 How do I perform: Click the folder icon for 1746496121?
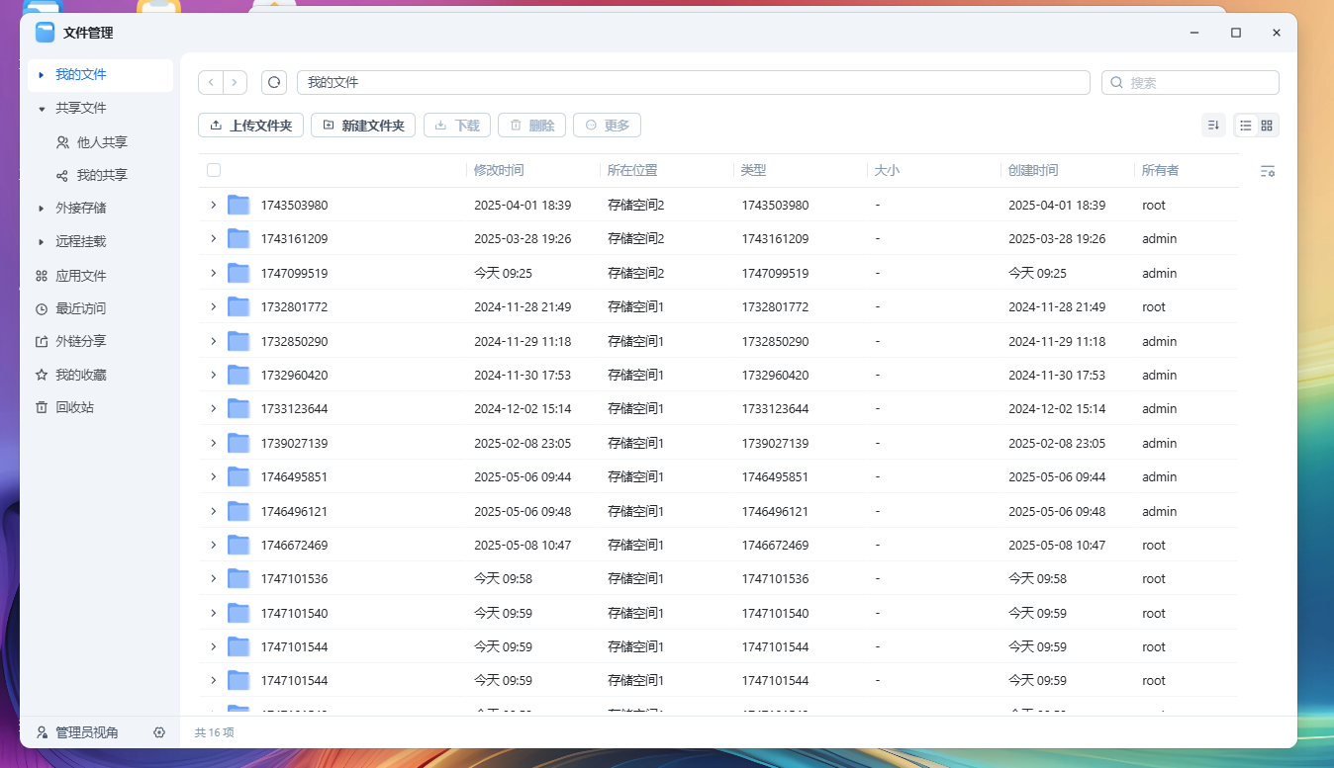238,511
